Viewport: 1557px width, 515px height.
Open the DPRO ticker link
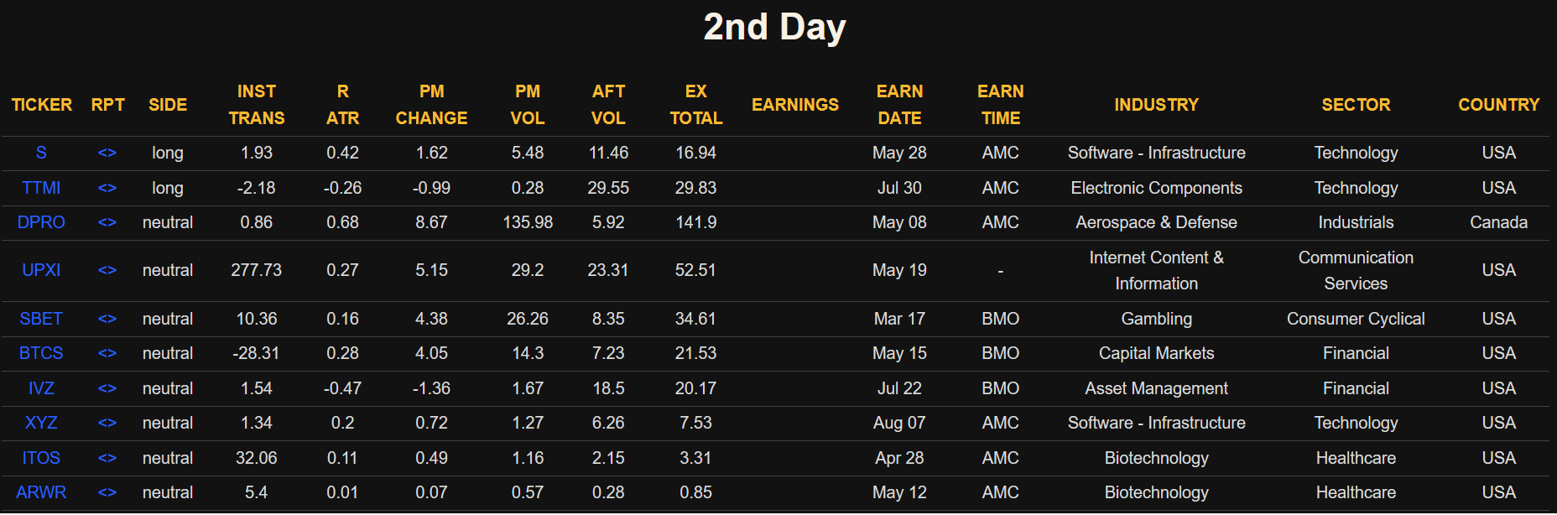tap(41, 222)
